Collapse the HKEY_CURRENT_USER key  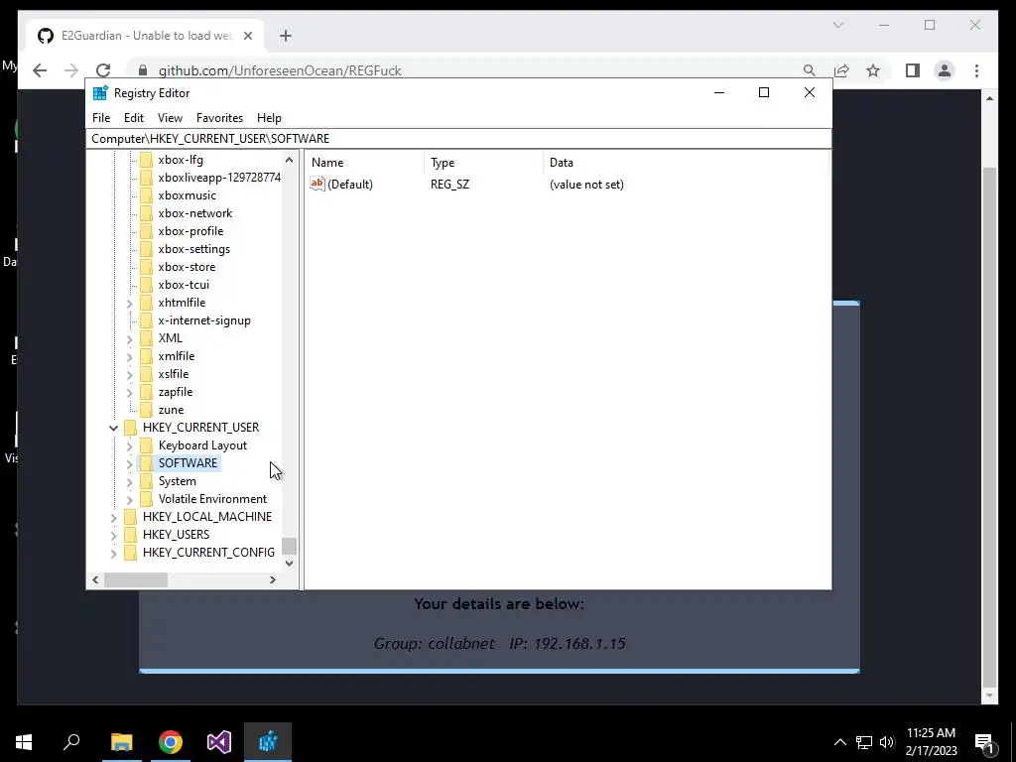[x=113, y=428]
